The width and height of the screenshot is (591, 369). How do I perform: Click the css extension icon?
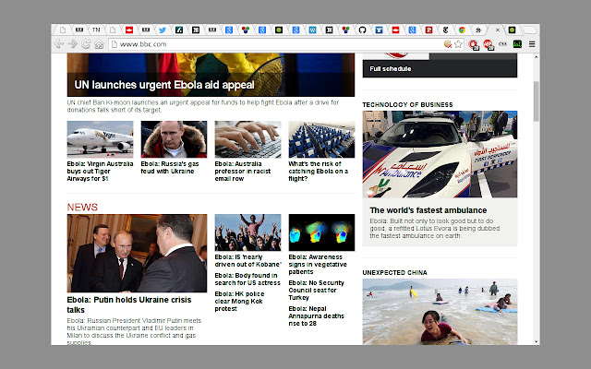(x=502, y=44)
